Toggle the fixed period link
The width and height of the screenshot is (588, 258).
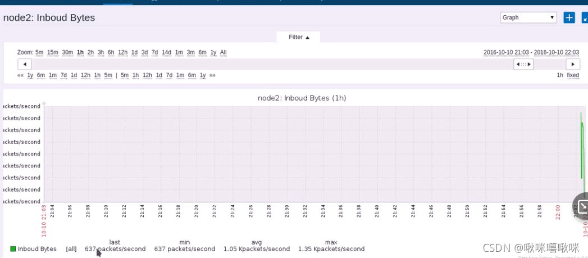point(573,75)
